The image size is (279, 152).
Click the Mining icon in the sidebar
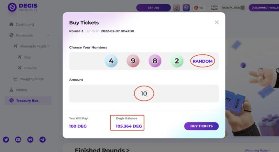click(12, 90)
